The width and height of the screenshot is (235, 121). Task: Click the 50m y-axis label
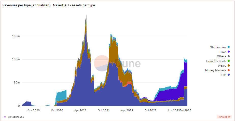[16, 83]
